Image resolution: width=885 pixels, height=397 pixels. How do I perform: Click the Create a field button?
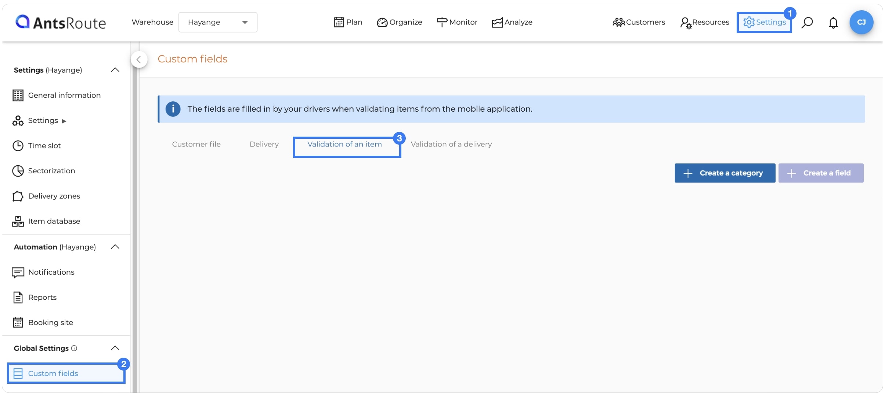click(821, 173)
